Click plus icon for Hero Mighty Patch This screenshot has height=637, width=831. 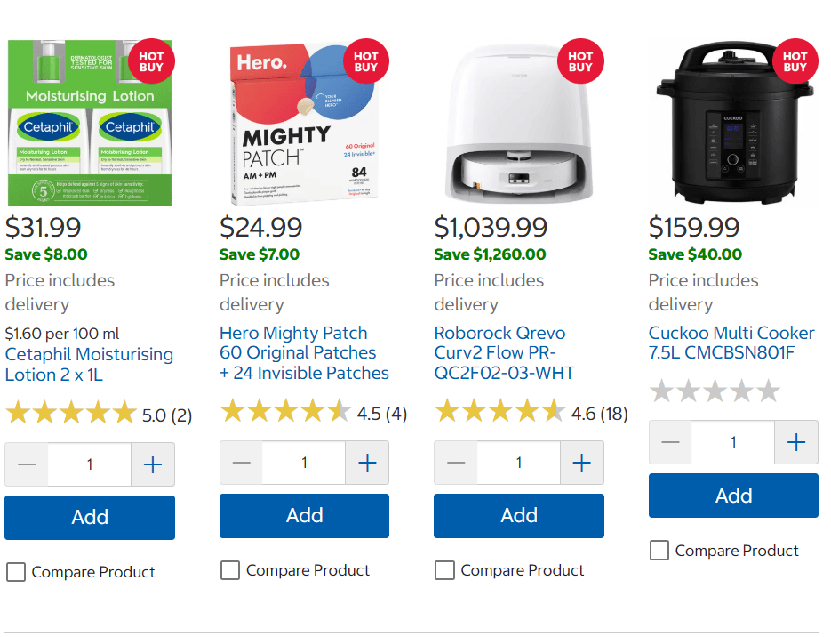367,463
